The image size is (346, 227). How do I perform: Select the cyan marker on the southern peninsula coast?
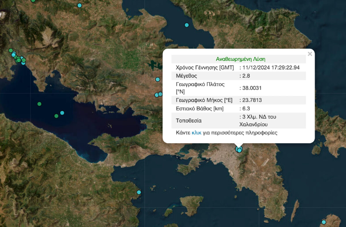click(x=139, y=192)
